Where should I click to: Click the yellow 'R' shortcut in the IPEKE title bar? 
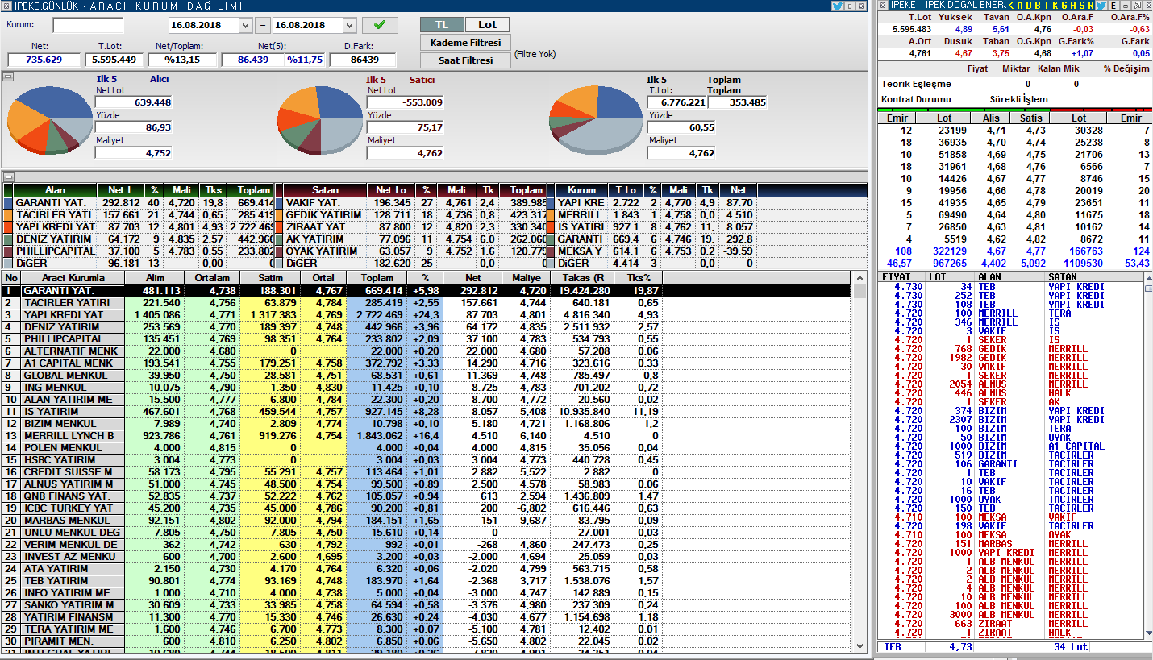pyautogui.click(x=1091, y=6)
